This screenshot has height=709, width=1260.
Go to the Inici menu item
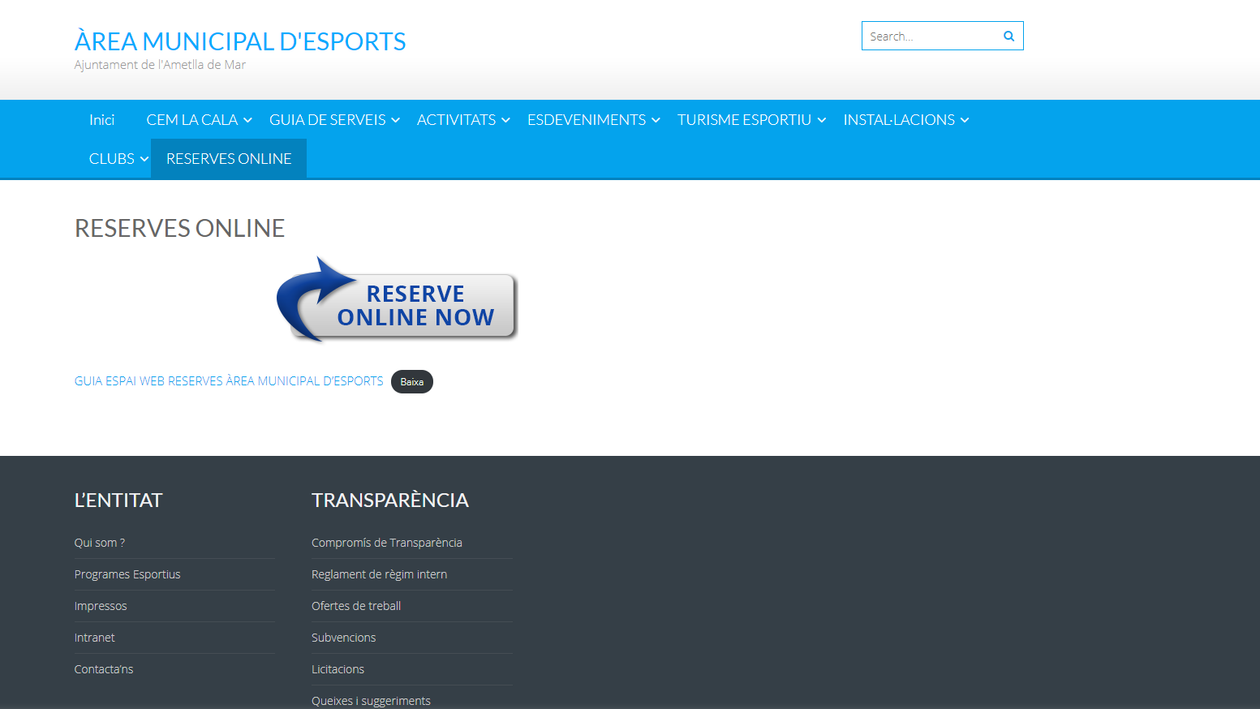[101, 120]
